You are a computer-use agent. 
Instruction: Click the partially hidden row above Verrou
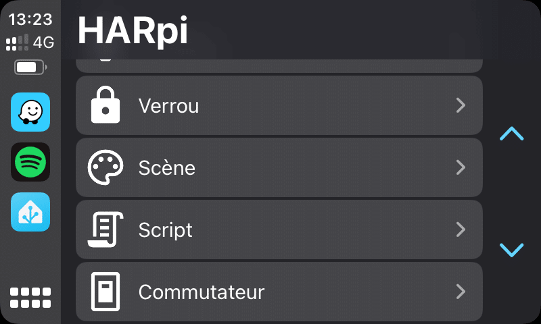click(279, 65)
